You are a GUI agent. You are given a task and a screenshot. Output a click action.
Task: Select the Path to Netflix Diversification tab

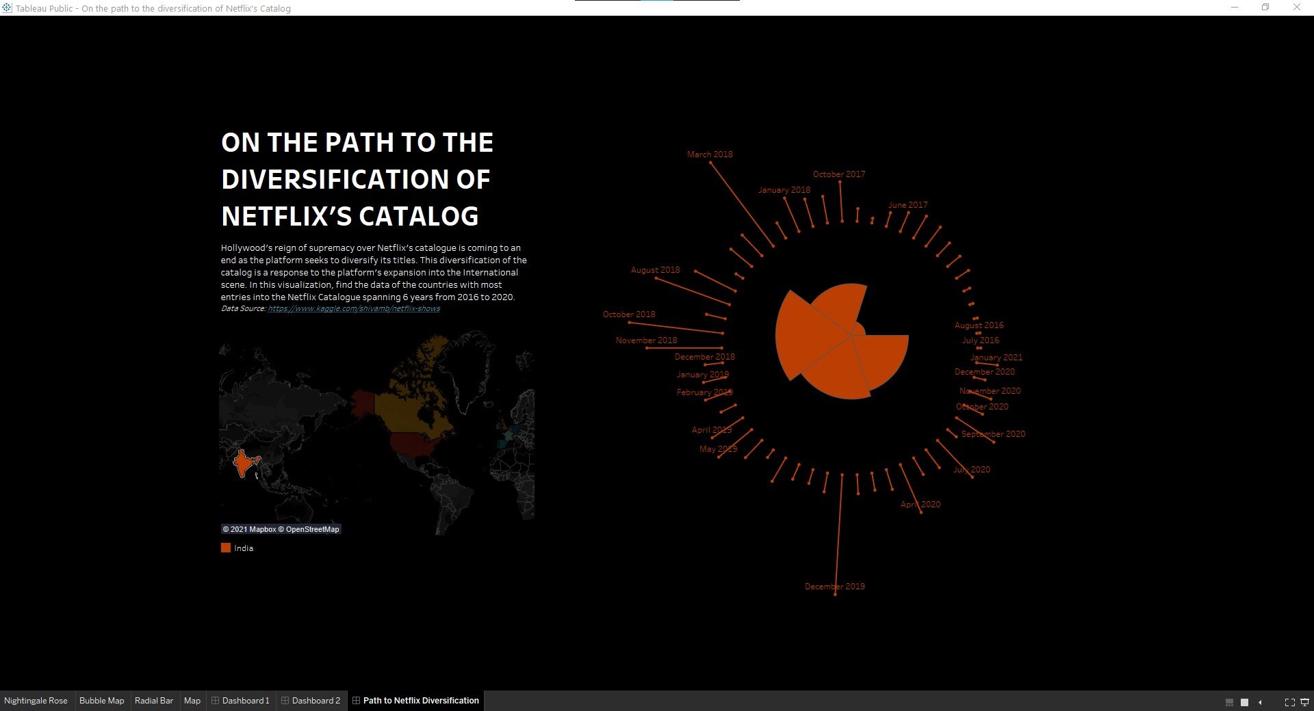[x=415, y=701]
